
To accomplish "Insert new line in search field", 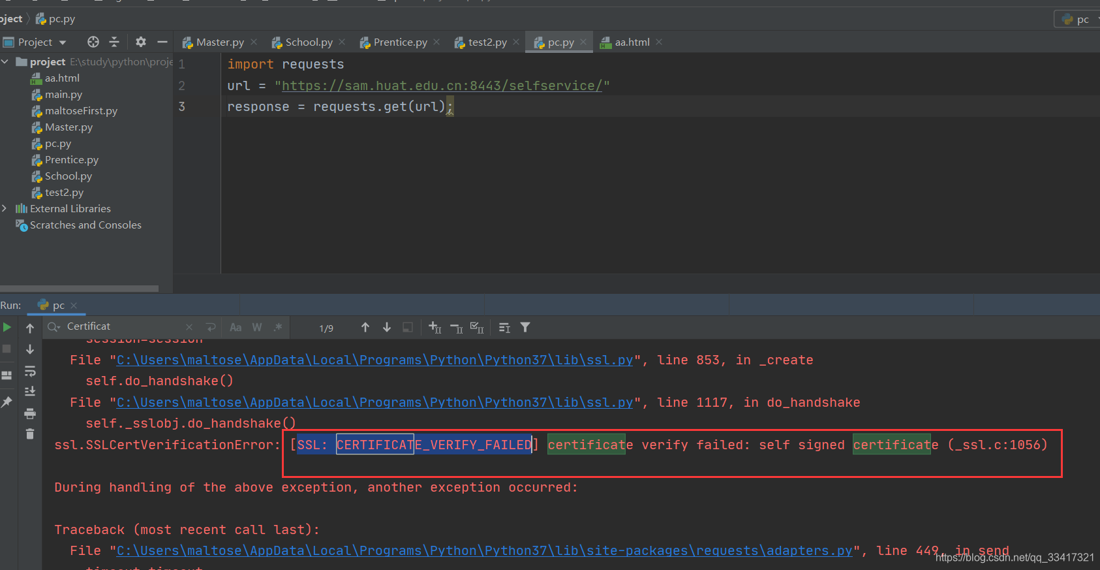I will click(211, 327).
